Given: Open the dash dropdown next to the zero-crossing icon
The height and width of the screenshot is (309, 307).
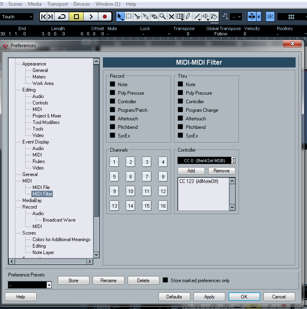Looking at the screenshot, I should coord(236,17).
